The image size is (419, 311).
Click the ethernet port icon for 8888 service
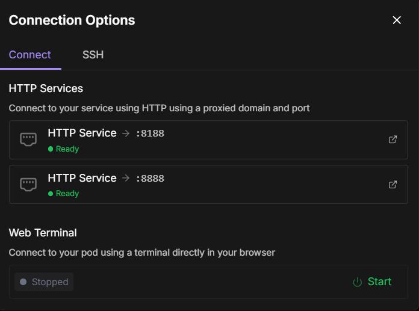tap(28, 185)
